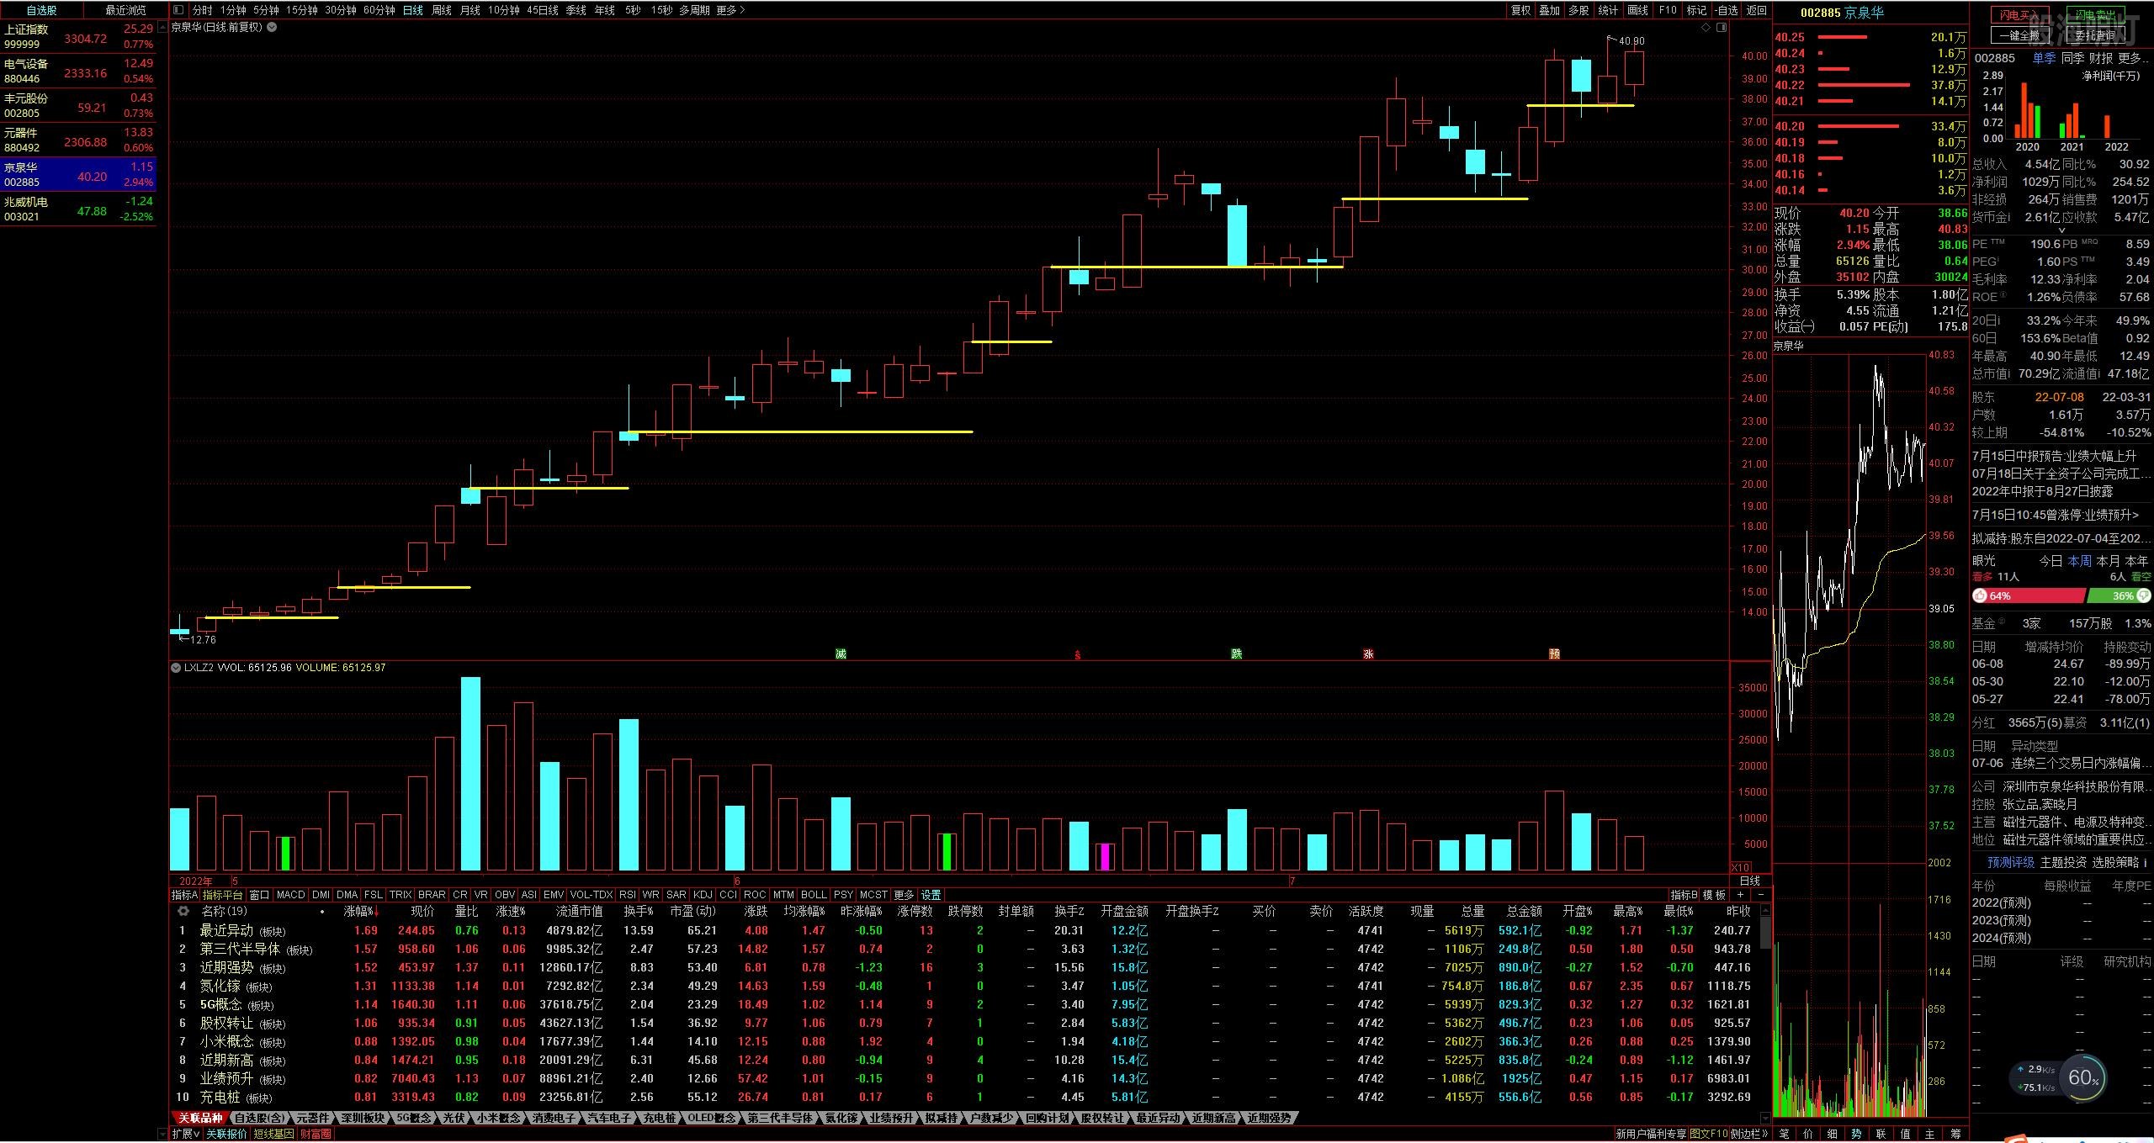Image resolution: width=2154 pixels, height=1143 pixels.
Task: Click the circle icon beside LXLZ2 indicator
Action: coord(176,668)
